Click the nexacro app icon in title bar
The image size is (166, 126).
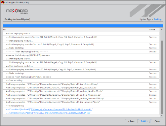(2, 2)
